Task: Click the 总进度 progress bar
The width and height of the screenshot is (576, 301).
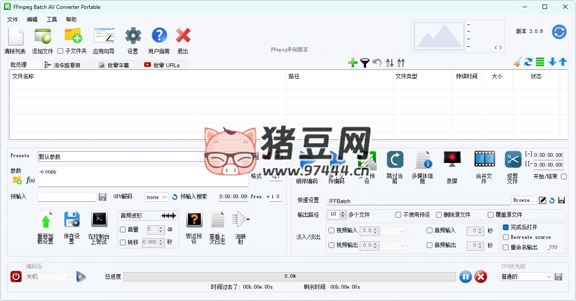Action: pyautogui.click(x=290, y=277)
